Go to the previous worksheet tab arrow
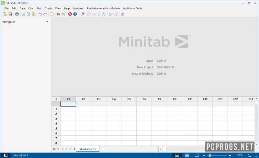The width and height of the screenshot is (259, 158). (x=62, y=149)
